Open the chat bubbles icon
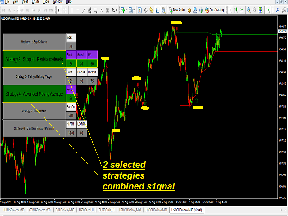 [284, 10]
